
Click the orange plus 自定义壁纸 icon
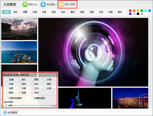[61, 4]
